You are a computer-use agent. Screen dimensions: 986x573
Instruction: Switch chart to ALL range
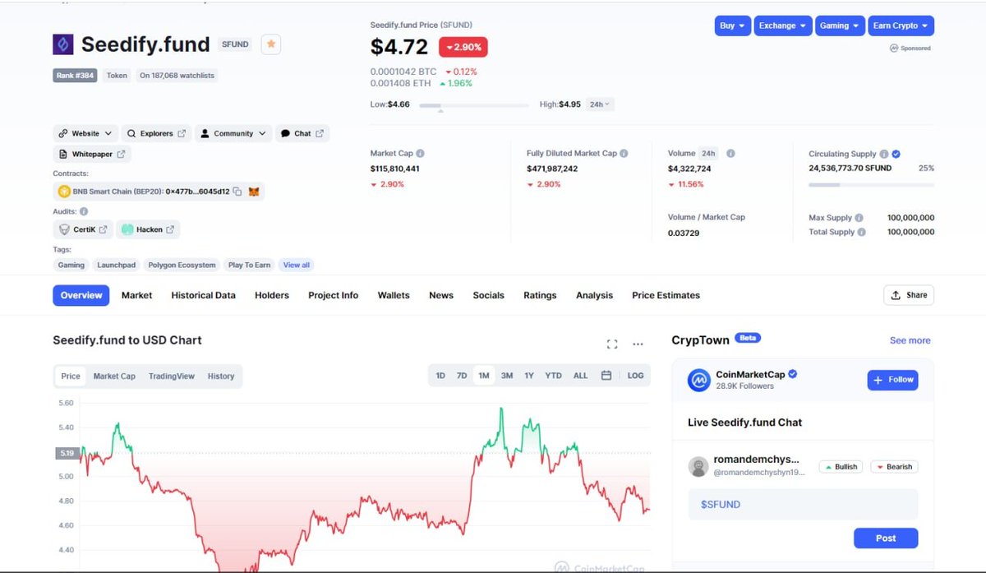click(581, 376)
